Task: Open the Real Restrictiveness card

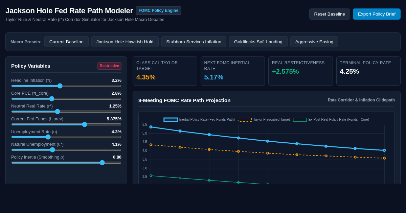Action: (300, 71)
